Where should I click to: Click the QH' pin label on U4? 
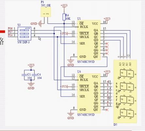click(96, 110)
